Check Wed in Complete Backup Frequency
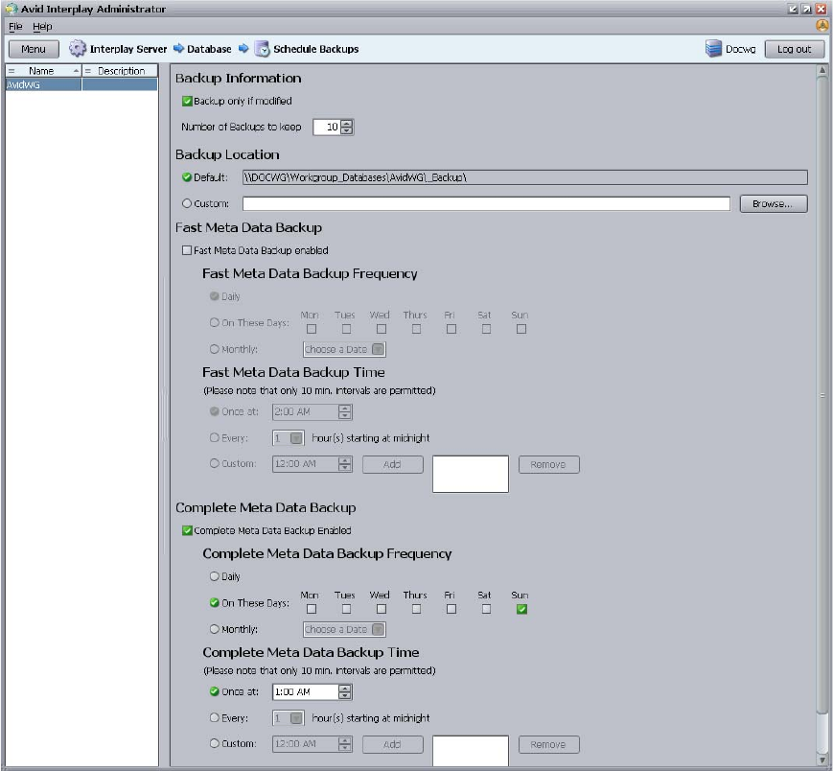Screen dimensions: 833x771 tap(382, 609)
